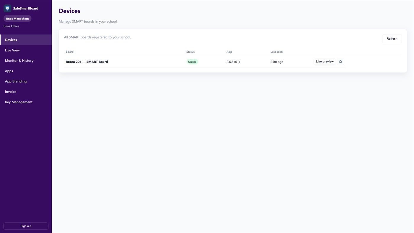Click the '25m ago' last seen value

pyautogui.click(x=277, y=62)
